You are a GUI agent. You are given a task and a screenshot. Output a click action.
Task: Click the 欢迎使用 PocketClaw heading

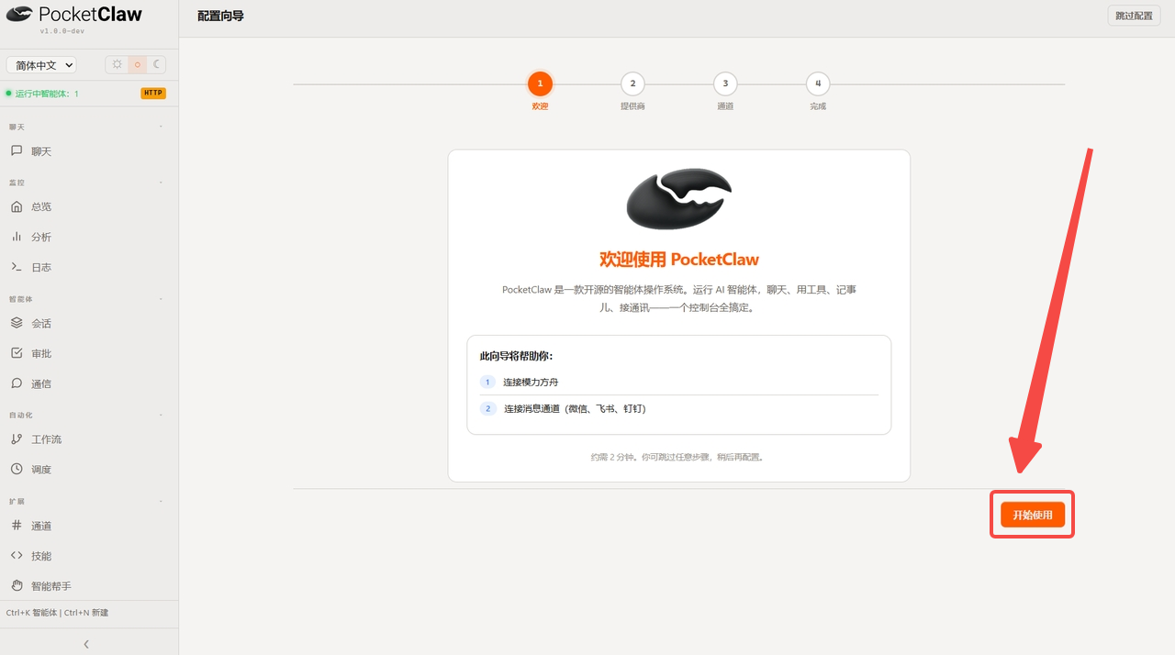[679, 260]
